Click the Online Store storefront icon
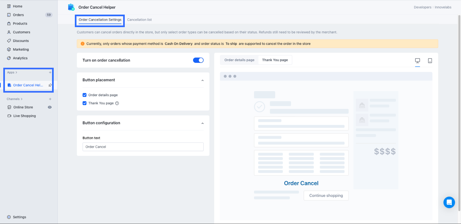Screen dimensions: 461x224 9,107
